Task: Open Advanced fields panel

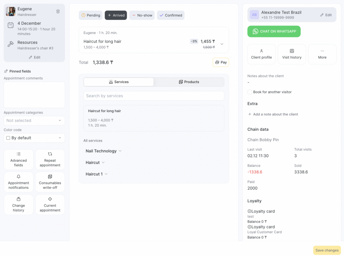Action: (18, 160)
